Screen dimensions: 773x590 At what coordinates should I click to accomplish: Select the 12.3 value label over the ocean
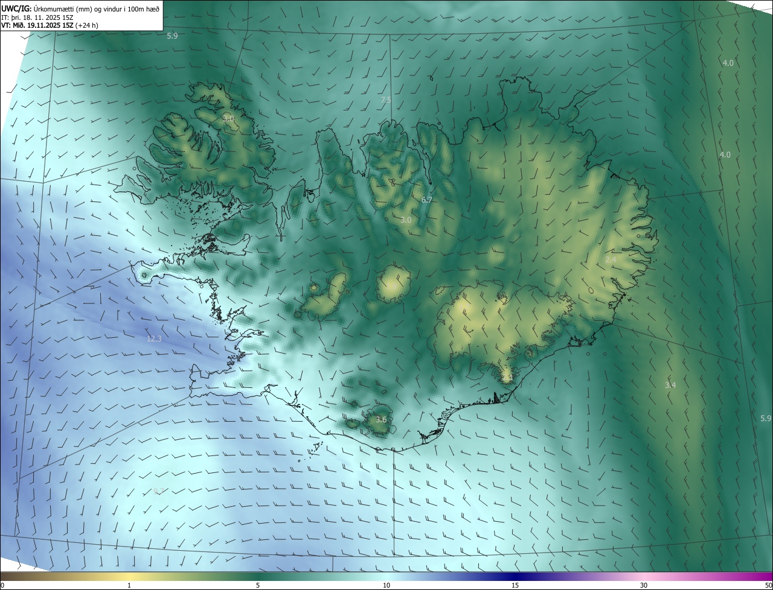(x=154, y=339)
